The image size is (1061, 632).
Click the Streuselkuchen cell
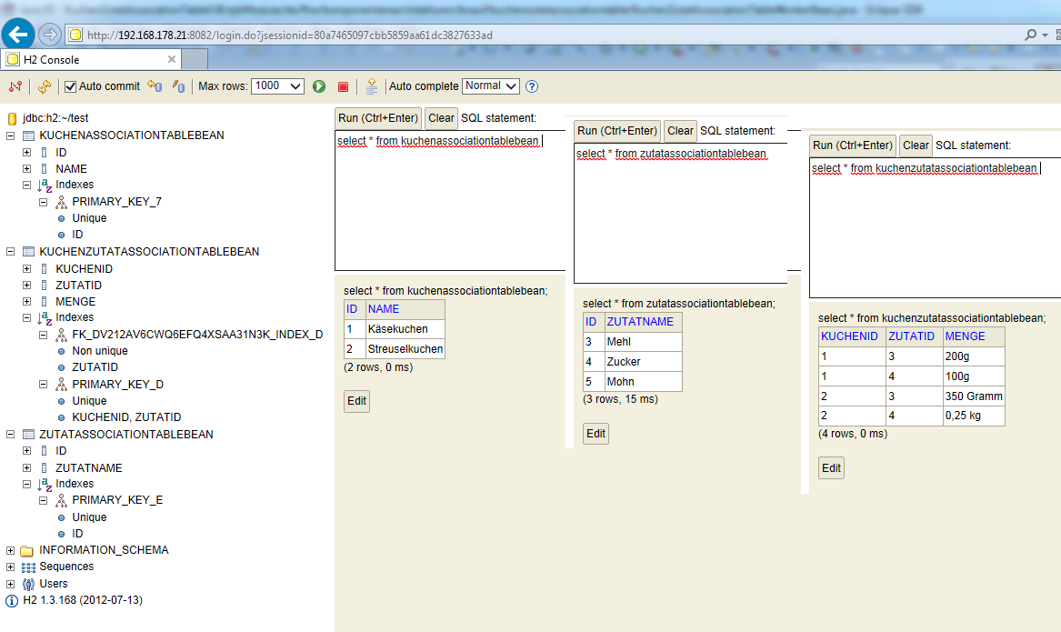point(405,349)
